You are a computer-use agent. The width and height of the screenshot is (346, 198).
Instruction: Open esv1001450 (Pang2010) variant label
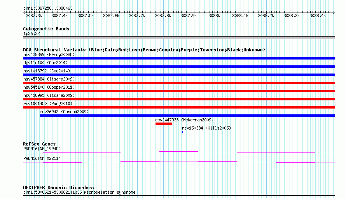coord(48,103)
